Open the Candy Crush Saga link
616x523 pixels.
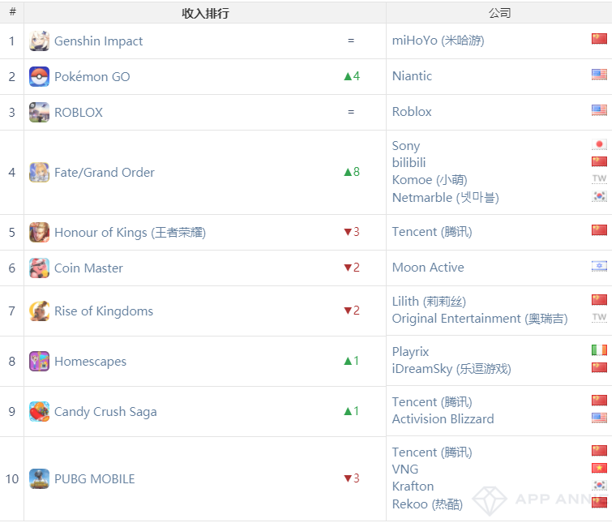105,412
